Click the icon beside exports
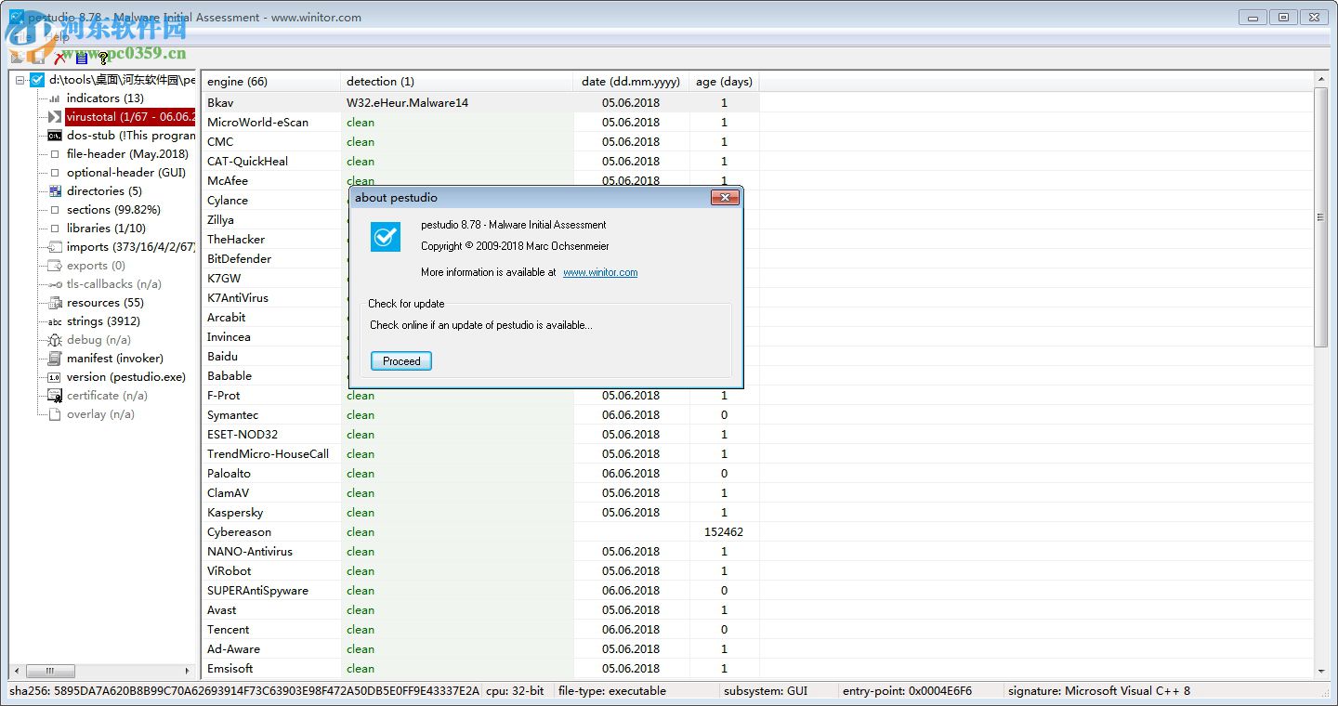 pos(54,266)
